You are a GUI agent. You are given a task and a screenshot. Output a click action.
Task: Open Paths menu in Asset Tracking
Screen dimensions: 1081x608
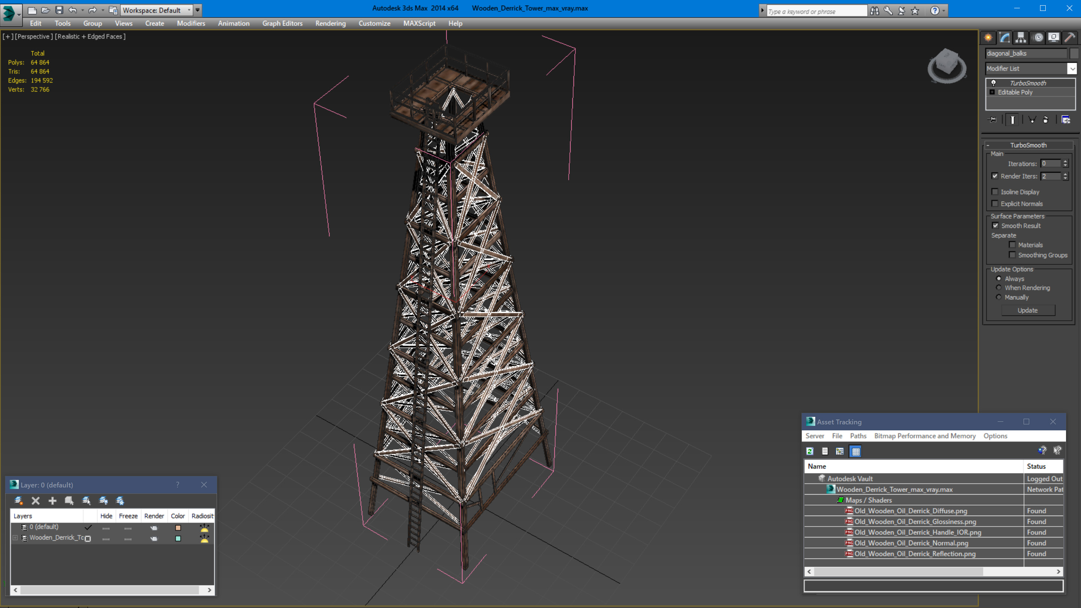858,436
